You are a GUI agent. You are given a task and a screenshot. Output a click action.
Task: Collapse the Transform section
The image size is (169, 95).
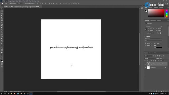point(145,26)
